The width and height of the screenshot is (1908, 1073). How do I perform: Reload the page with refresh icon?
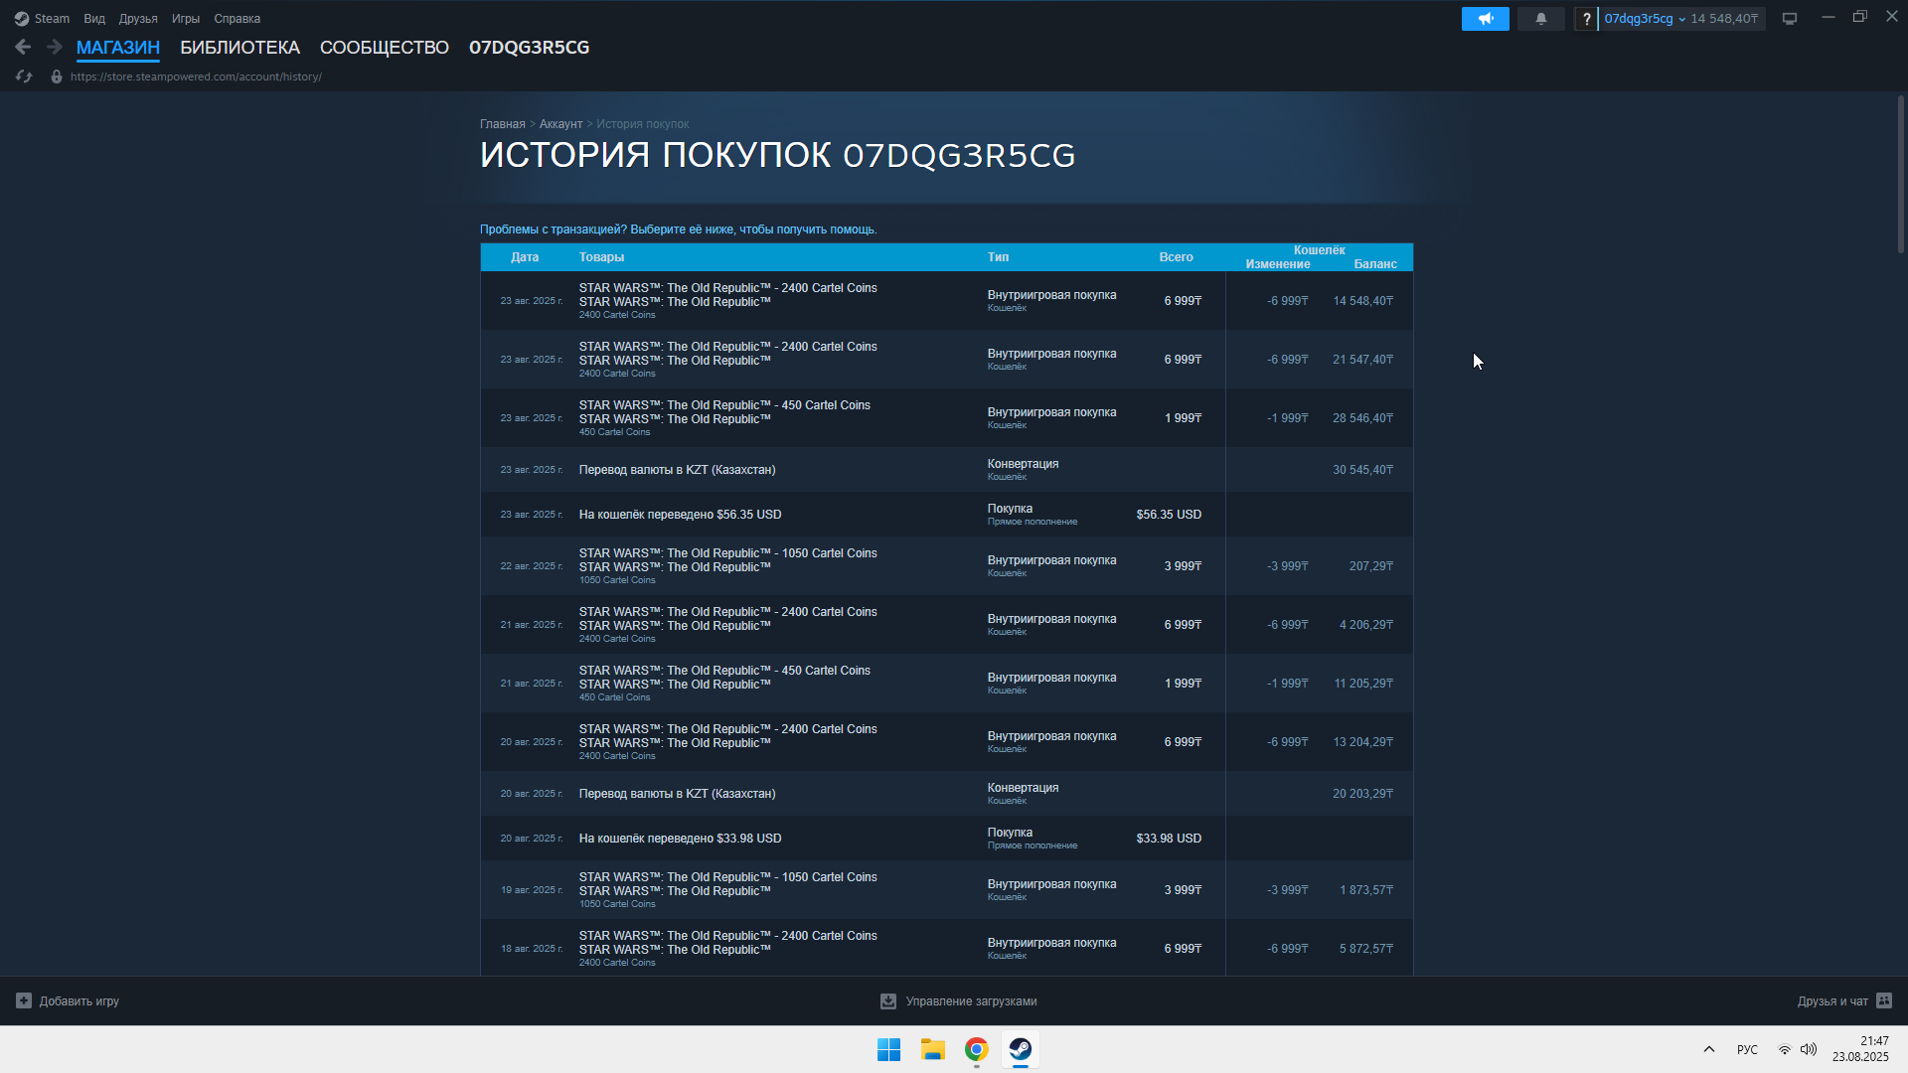[24, 77]
